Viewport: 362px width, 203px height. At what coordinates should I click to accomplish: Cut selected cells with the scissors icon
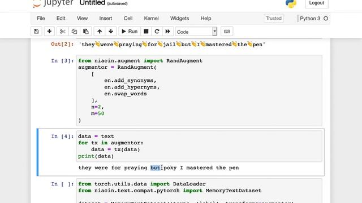(63, 32)
